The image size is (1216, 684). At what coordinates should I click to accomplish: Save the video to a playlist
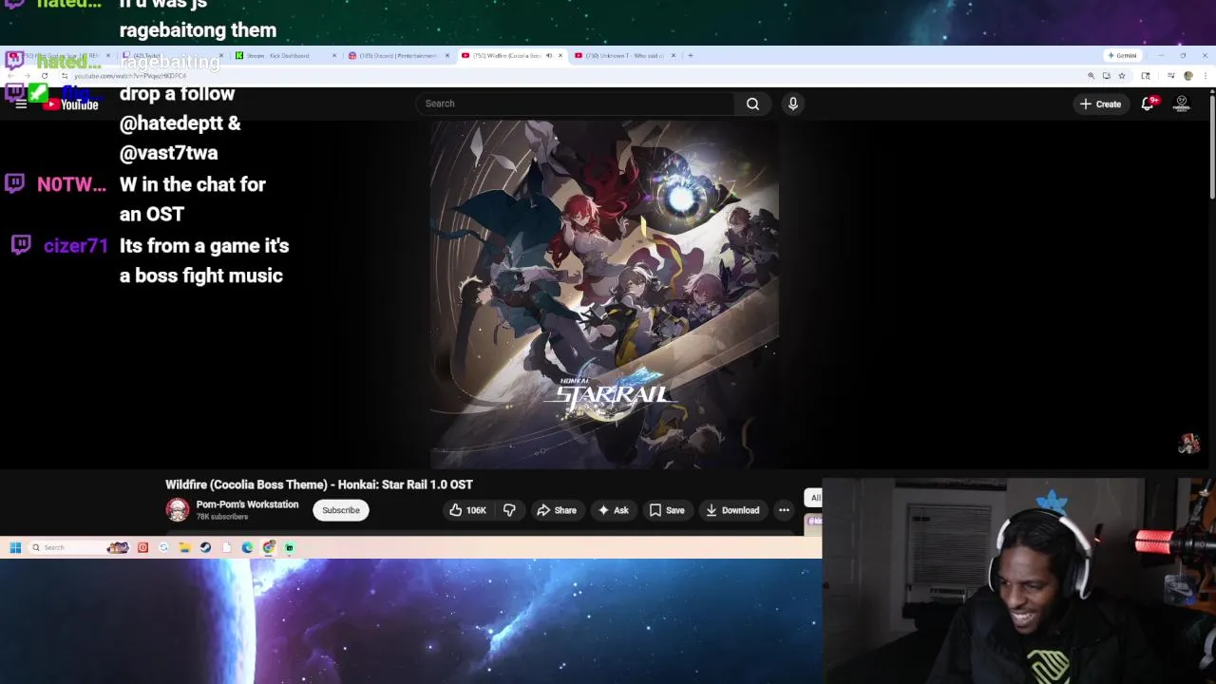point(667,510)
